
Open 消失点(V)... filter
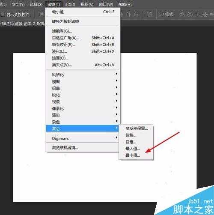pos(83,65)
